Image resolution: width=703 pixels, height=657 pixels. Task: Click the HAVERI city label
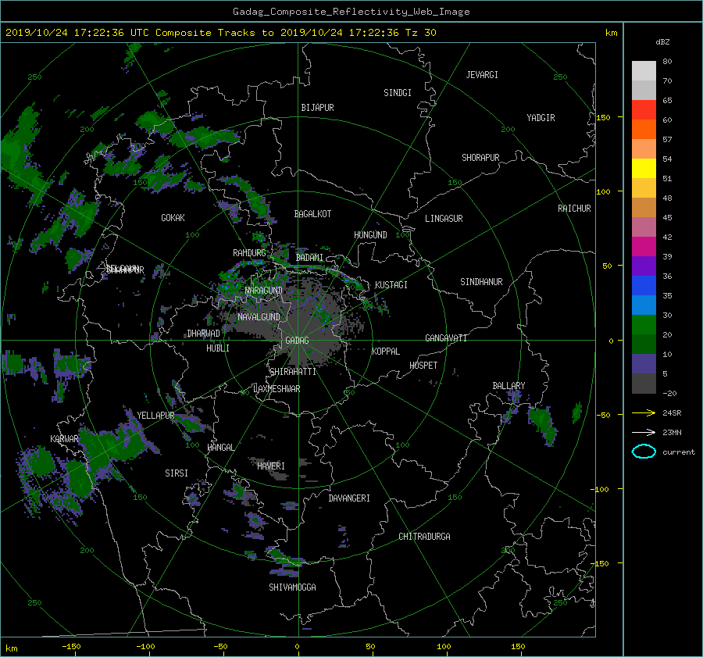[x=271, y=466]
